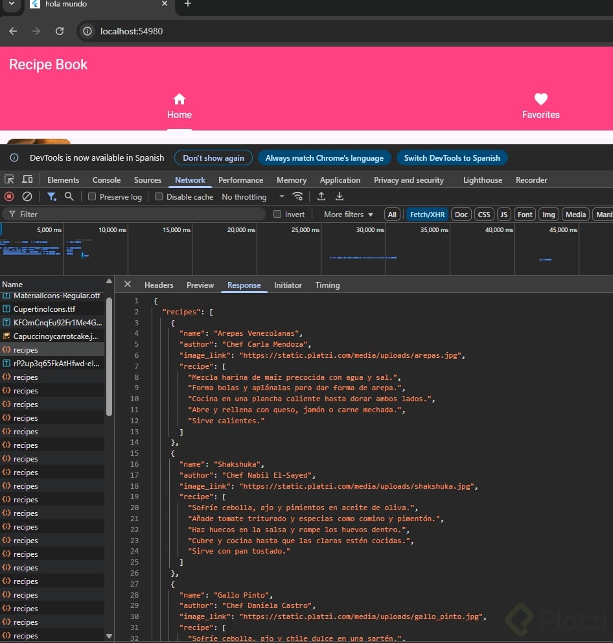Screen dimensions: 613x643
Task: Enable the Preserve log checkbox
Action: 92,197
